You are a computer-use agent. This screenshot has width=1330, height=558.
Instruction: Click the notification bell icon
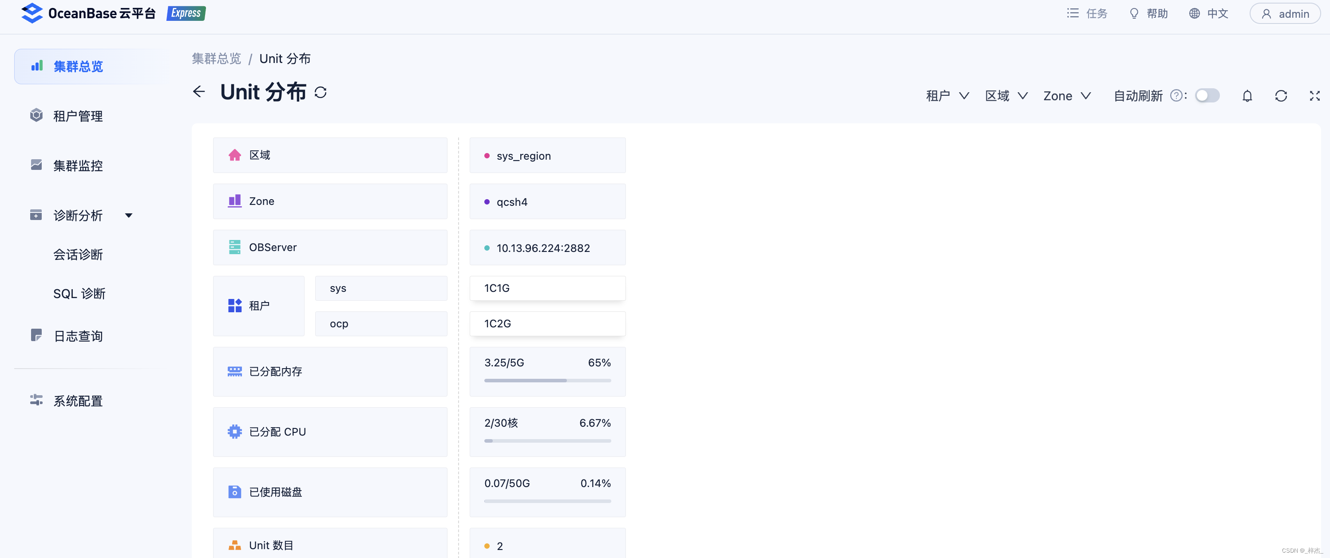coord(1247,96)
